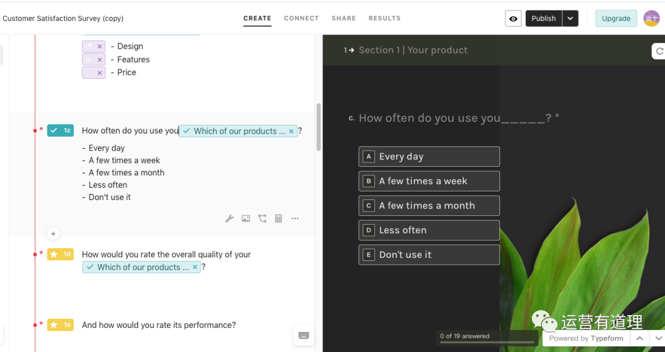Click the form answer progress bar
The height and width of the screenshot is (352, 665).
tap(487, 342)
